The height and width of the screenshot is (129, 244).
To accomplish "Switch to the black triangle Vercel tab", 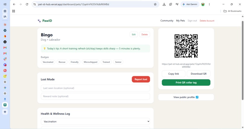I will (x=5, y=42).
